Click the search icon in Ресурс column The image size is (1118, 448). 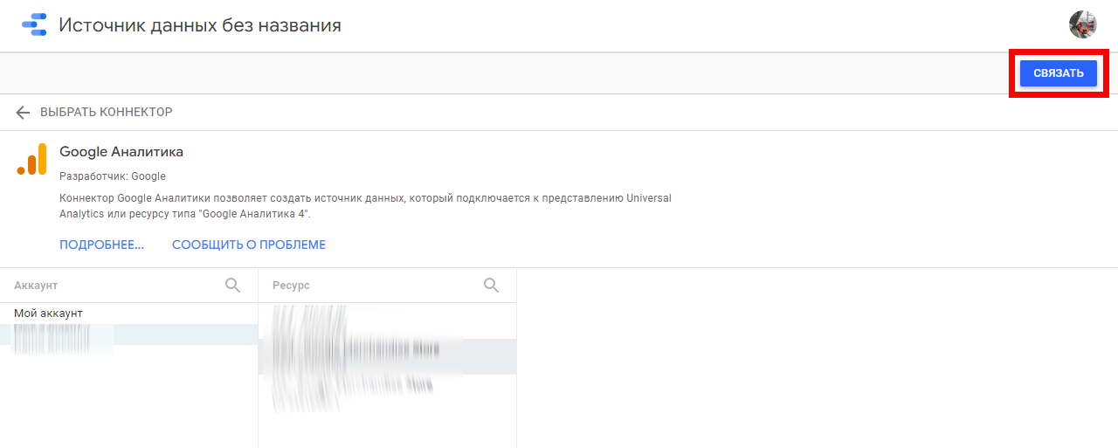pos(491,285)
